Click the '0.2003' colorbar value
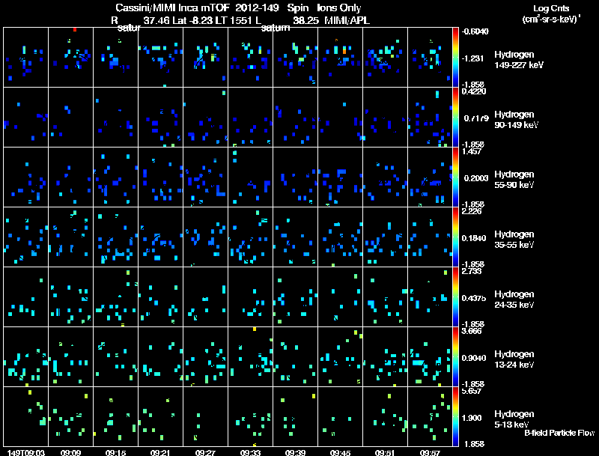The image size is (599, 456). coord(476,178)
